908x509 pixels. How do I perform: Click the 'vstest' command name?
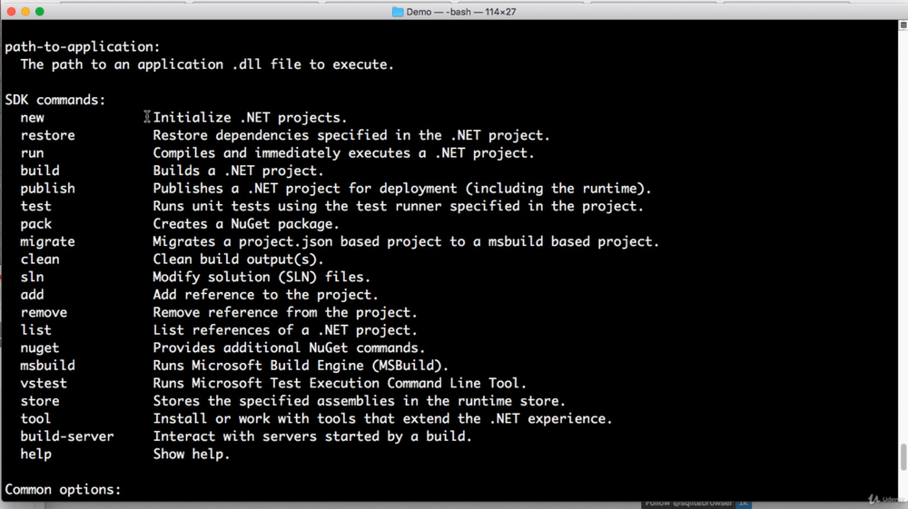[x=44, y=383]
